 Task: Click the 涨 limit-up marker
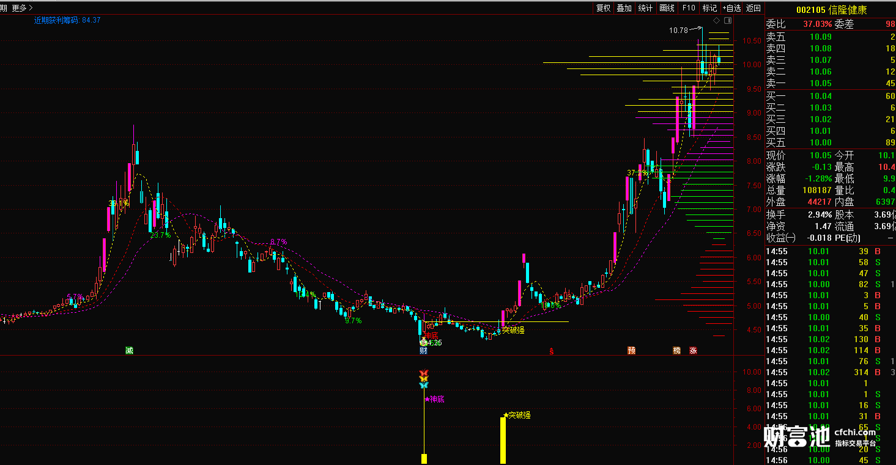coord(693,350)
